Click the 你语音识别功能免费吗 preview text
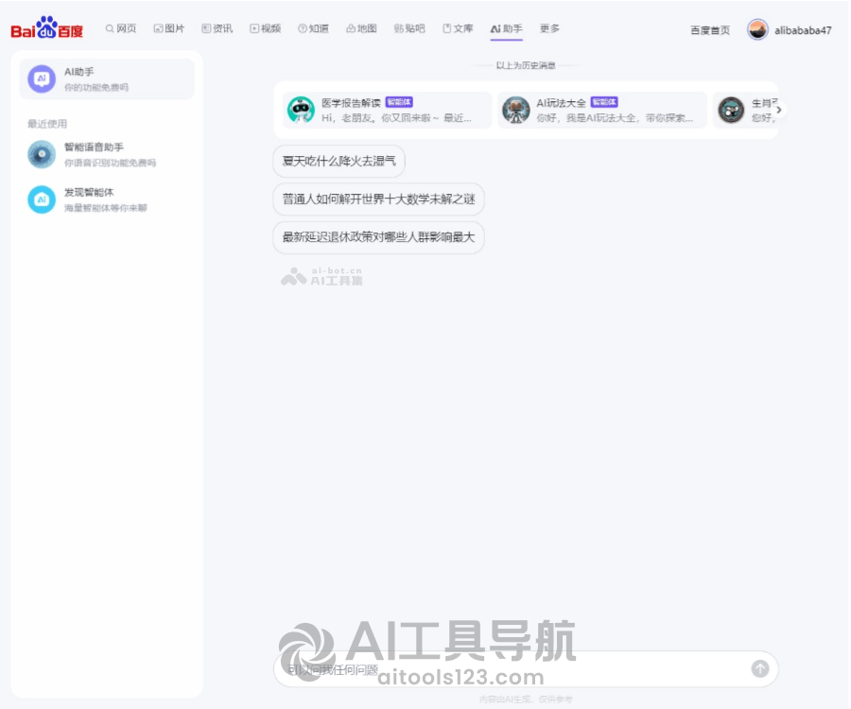 point(111,163)
